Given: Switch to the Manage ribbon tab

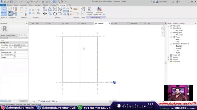Looking at the screenshot, I should coord(38,5).
